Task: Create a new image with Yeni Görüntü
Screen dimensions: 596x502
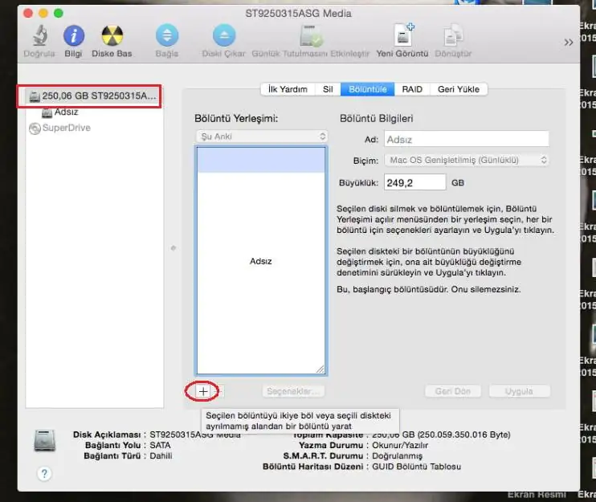Action: click(x=402, y=35)
